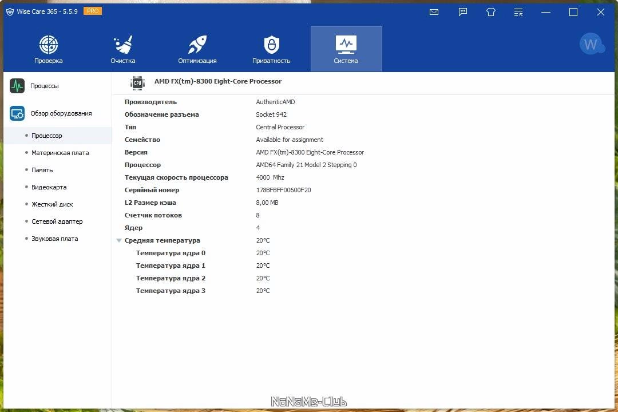Screen dimensions: 618x412
Task: Collapse the Средняя температура triangle
Action: [x=118, y=240]
